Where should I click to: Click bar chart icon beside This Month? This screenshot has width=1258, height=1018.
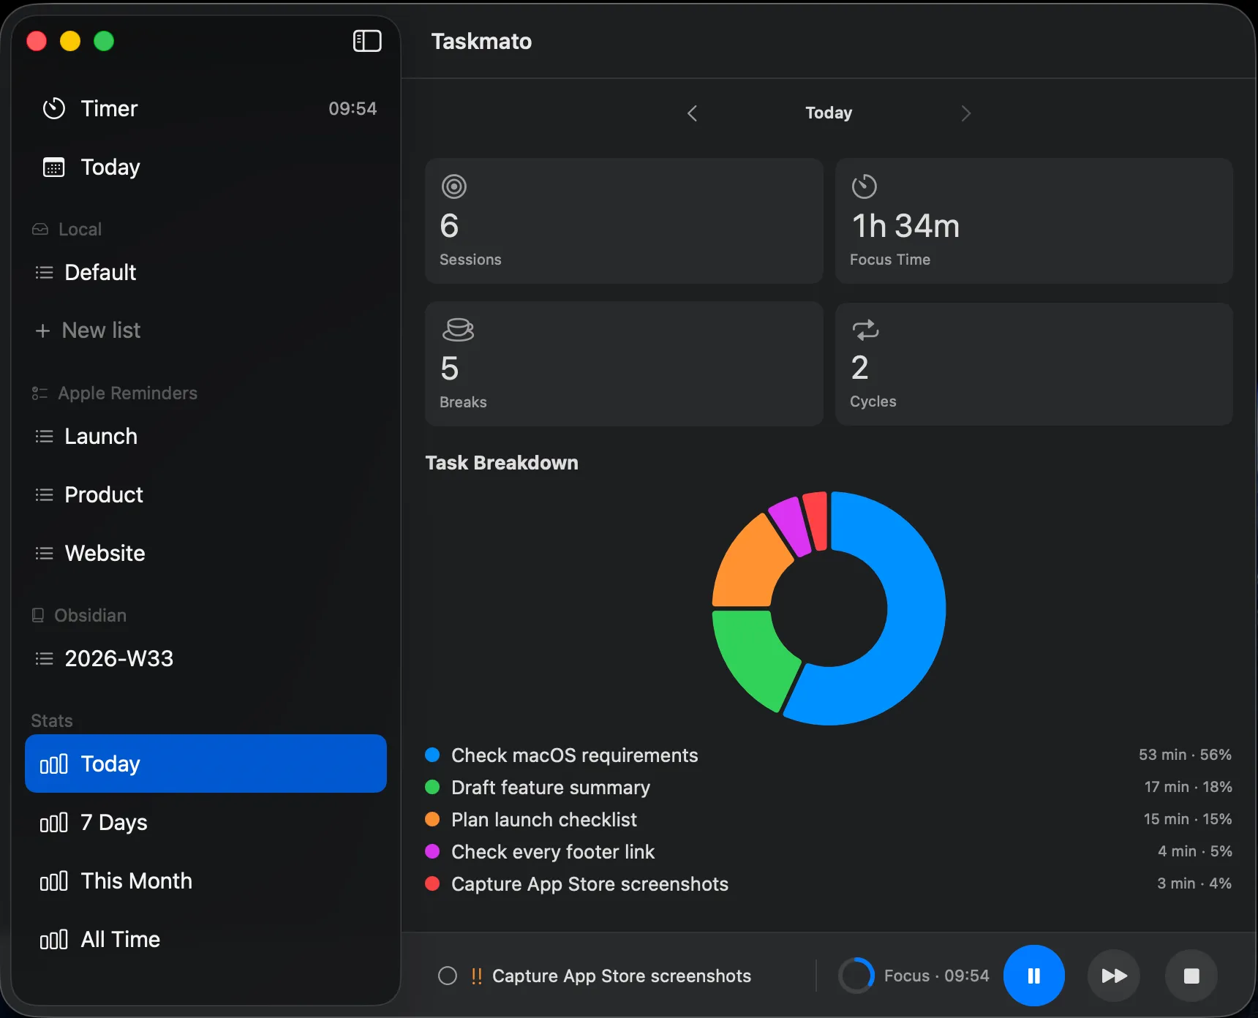54,881
